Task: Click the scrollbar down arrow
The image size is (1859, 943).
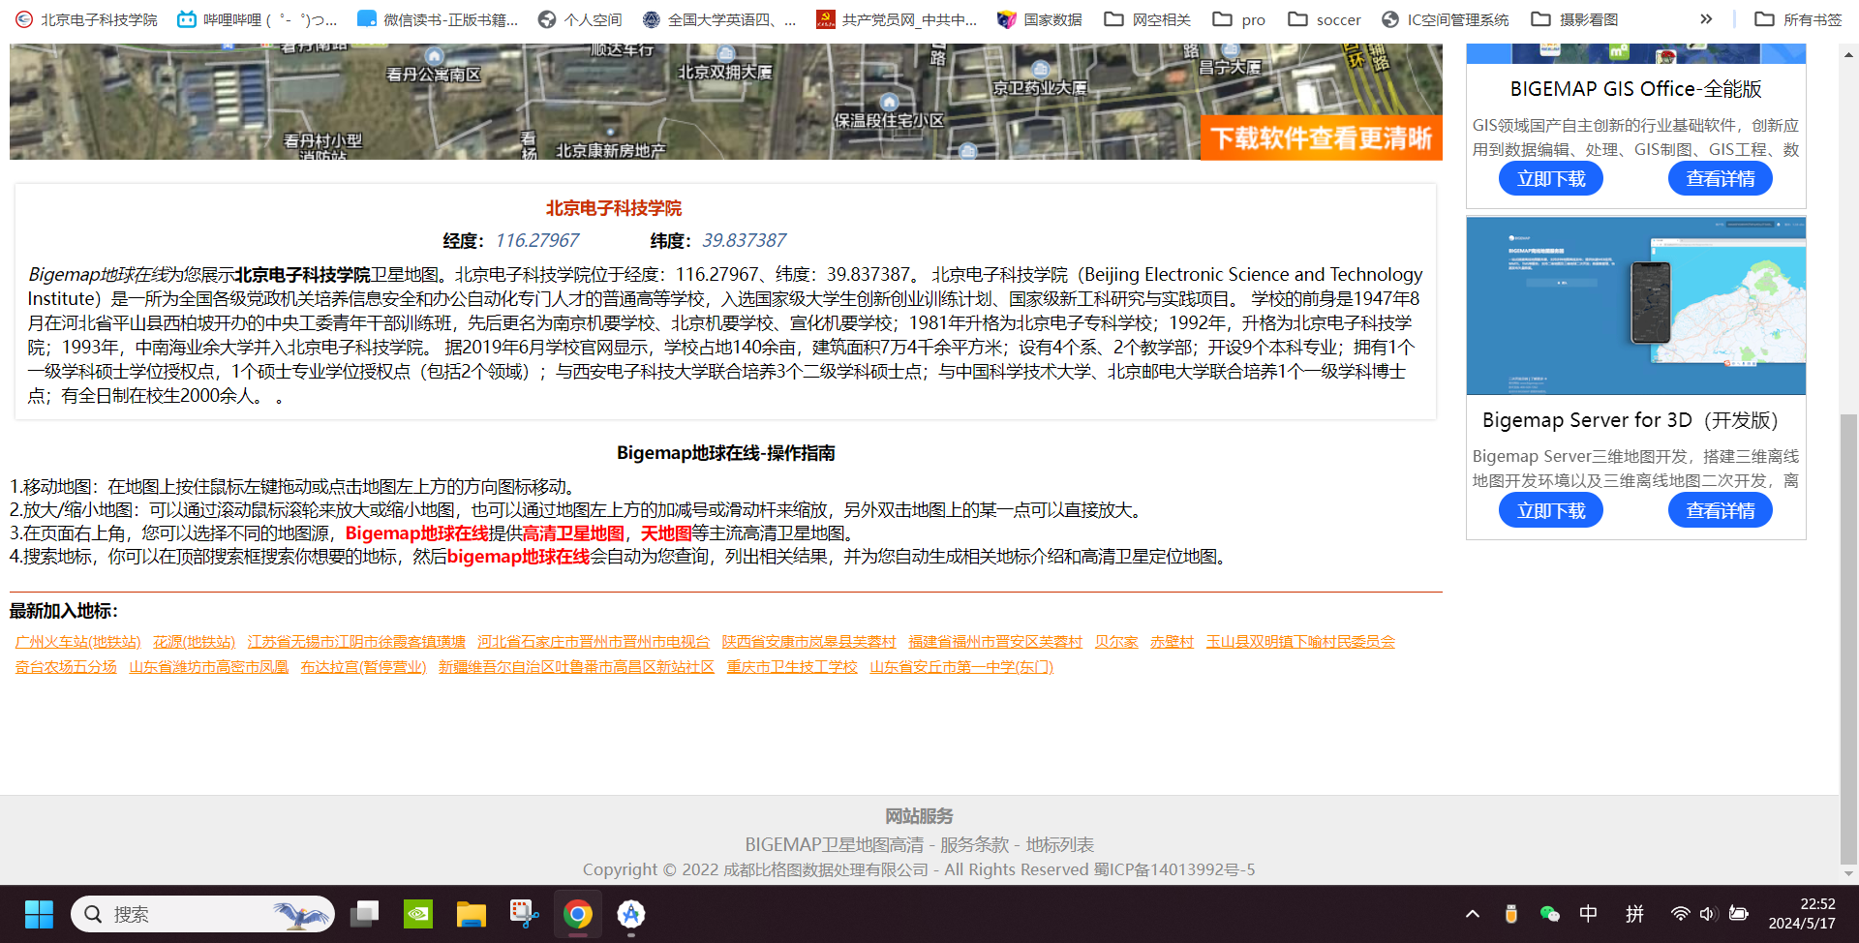Action: click(1849, 873)
